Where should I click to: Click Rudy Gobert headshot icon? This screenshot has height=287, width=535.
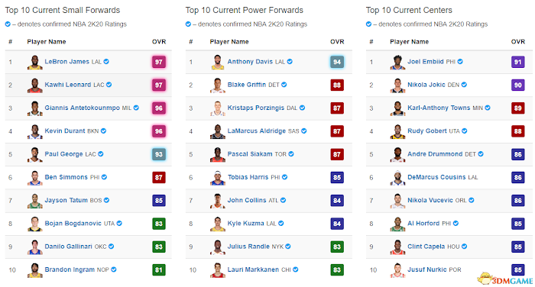tap(397, 131)
